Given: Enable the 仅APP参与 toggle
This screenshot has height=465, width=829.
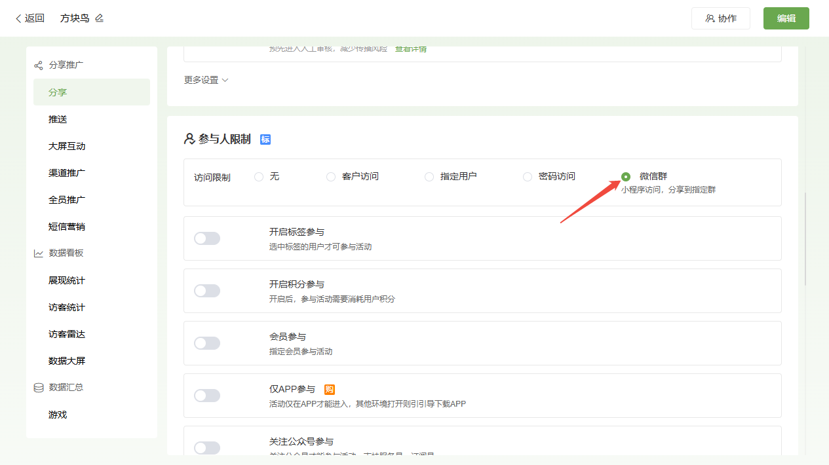Looking at the screenshot, I should pyautogui.click(x=207, y=396).
